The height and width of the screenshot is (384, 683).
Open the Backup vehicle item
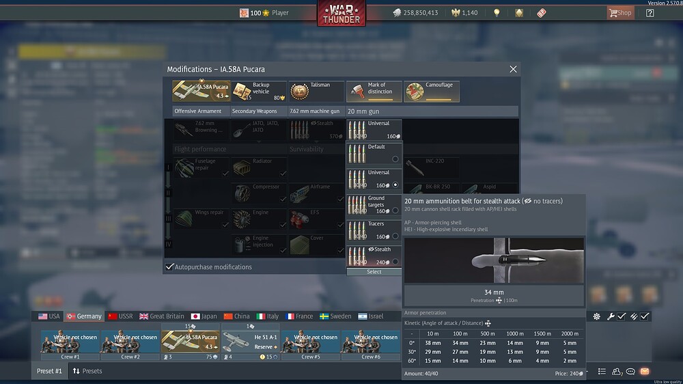(x=259, y=91)
